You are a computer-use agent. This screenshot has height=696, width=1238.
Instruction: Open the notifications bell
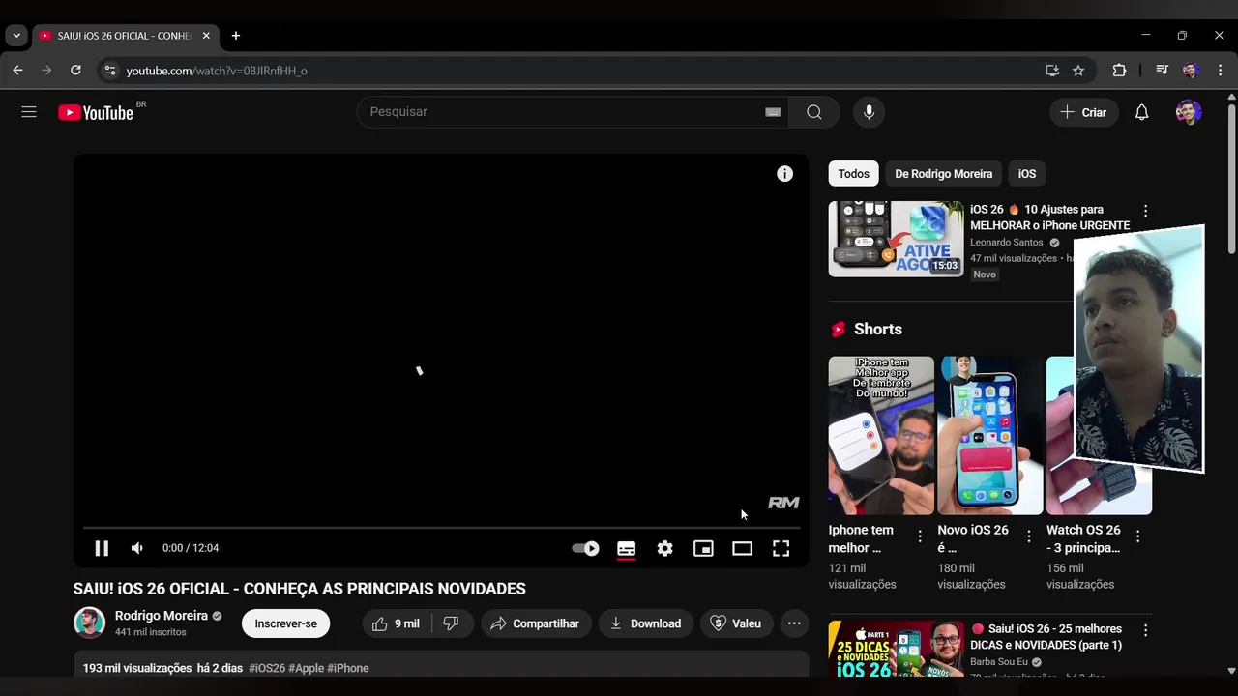(1141, 112)
